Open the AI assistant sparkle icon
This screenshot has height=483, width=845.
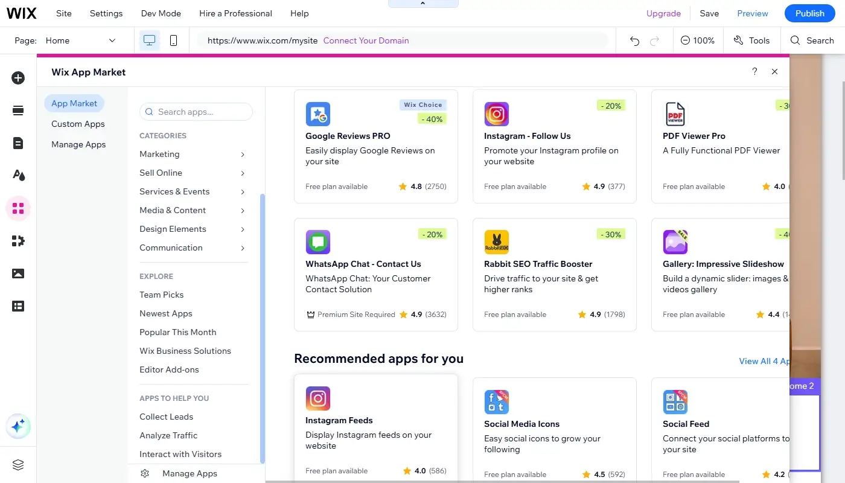(x=18, y=426)
